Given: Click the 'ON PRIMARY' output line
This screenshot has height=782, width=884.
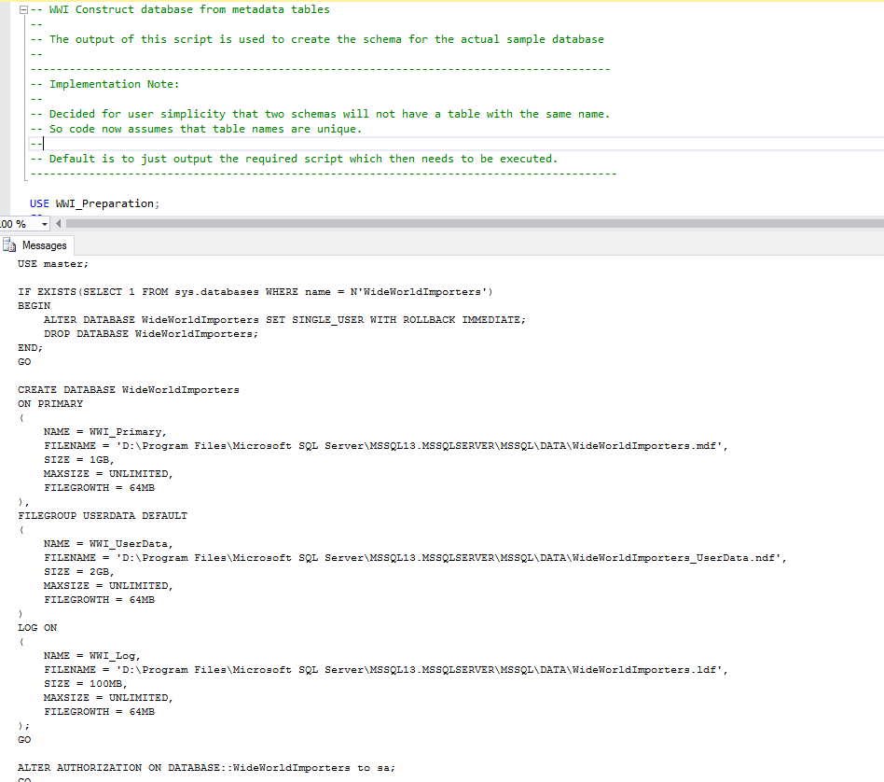Looking at the screenshot, I should [50, 404].
